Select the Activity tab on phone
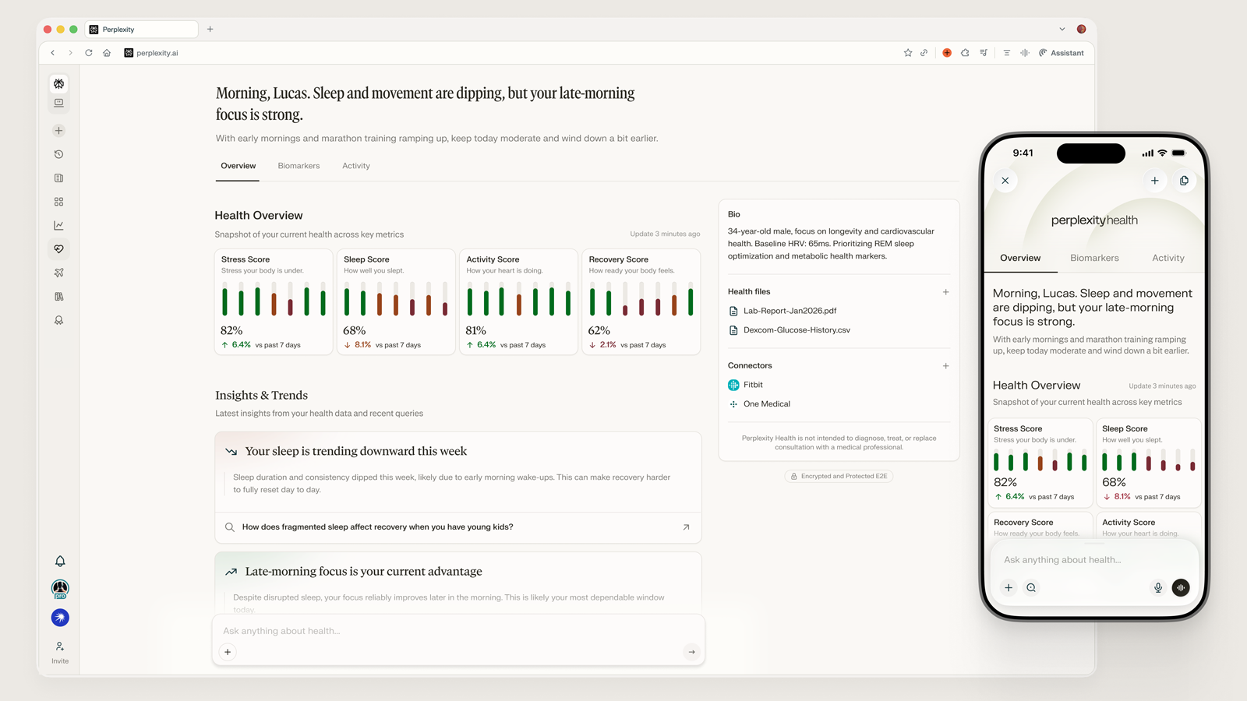This screenshot has height=701, width=1247. click(x=1168, y=258)
